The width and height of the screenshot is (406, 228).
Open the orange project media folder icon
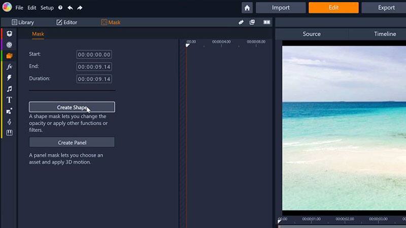tap(9, 56)
